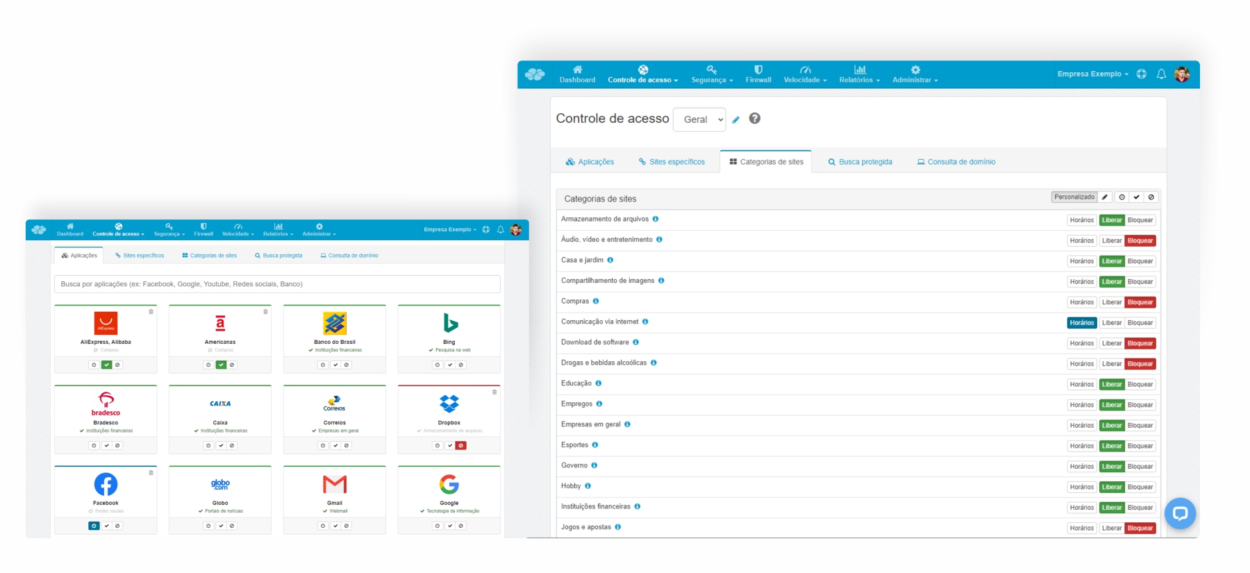
Task: Click Bloquear for Empregos row
Action: click(x=1140, y=406)
